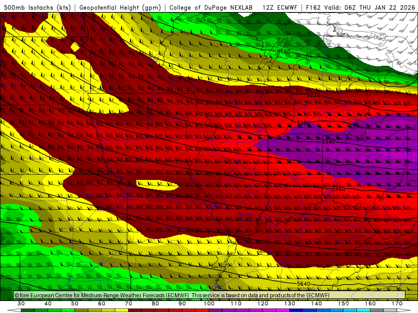418x313 pixels.
Task: Select the 'Valid: 06Z THU JAN 22 2026' timestamp
Action: pyautogui.click(x=369, y=7)
